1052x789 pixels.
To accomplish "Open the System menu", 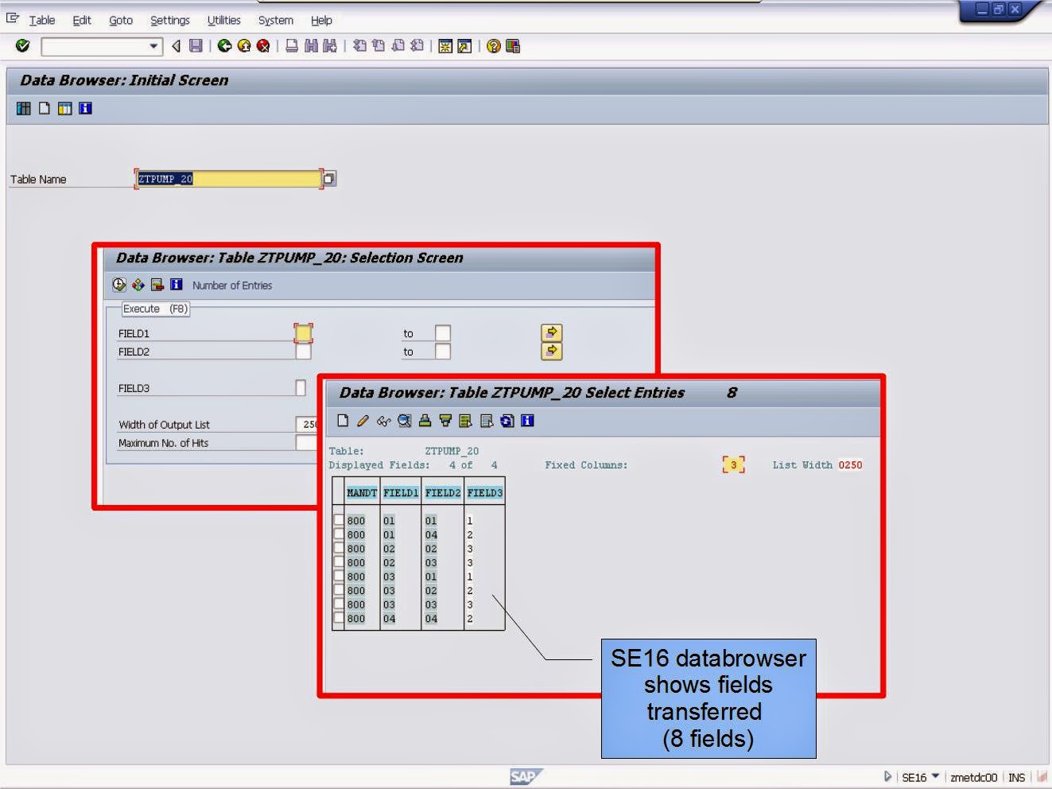I will [x=274, y=20].
